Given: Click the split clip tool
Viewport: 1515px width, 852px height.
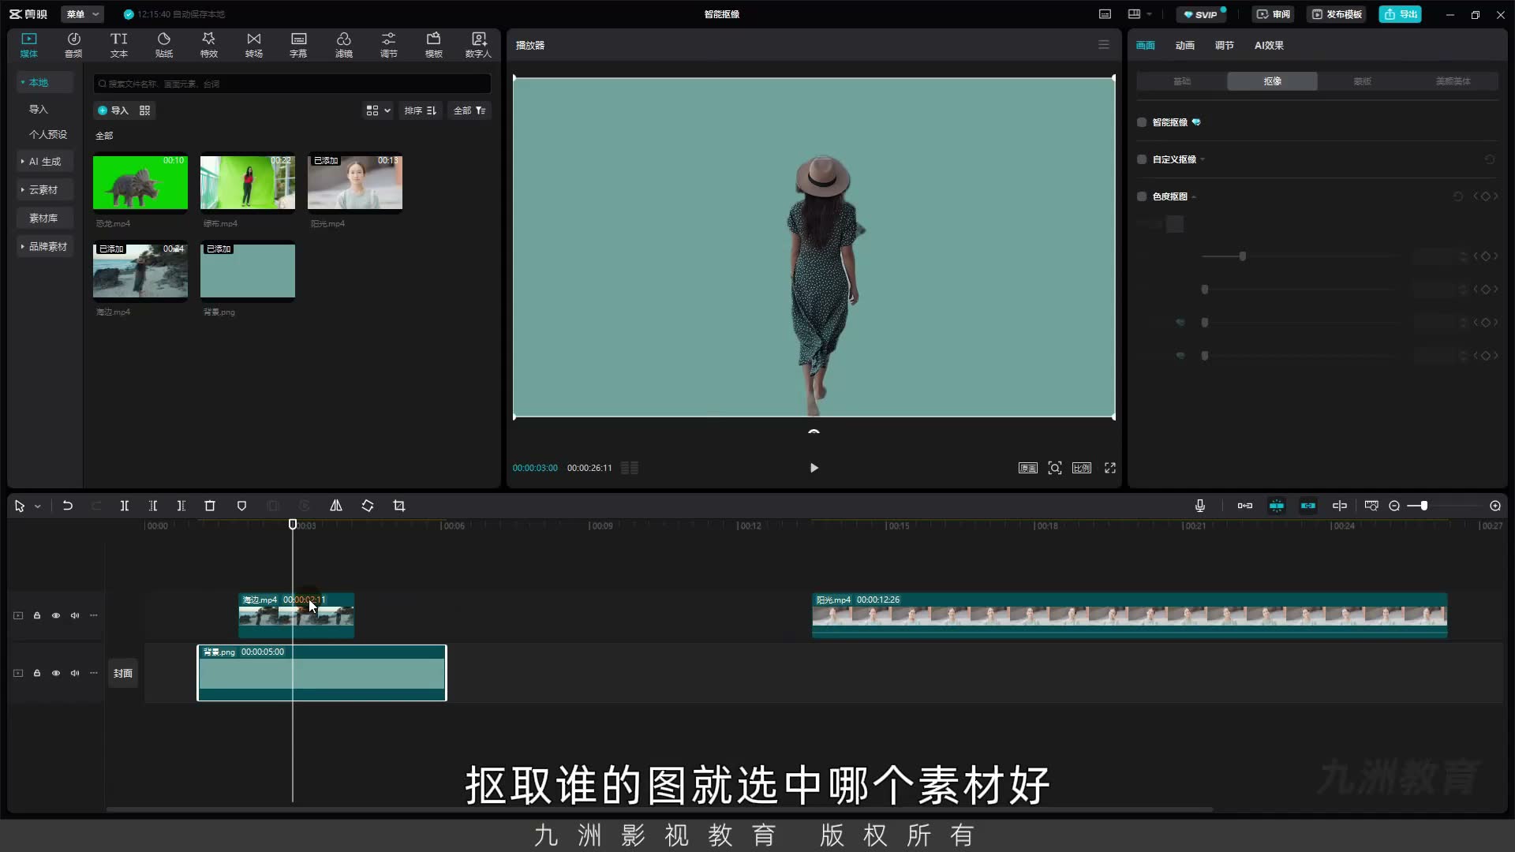Looking at the screenshot, I should point(124,506).
